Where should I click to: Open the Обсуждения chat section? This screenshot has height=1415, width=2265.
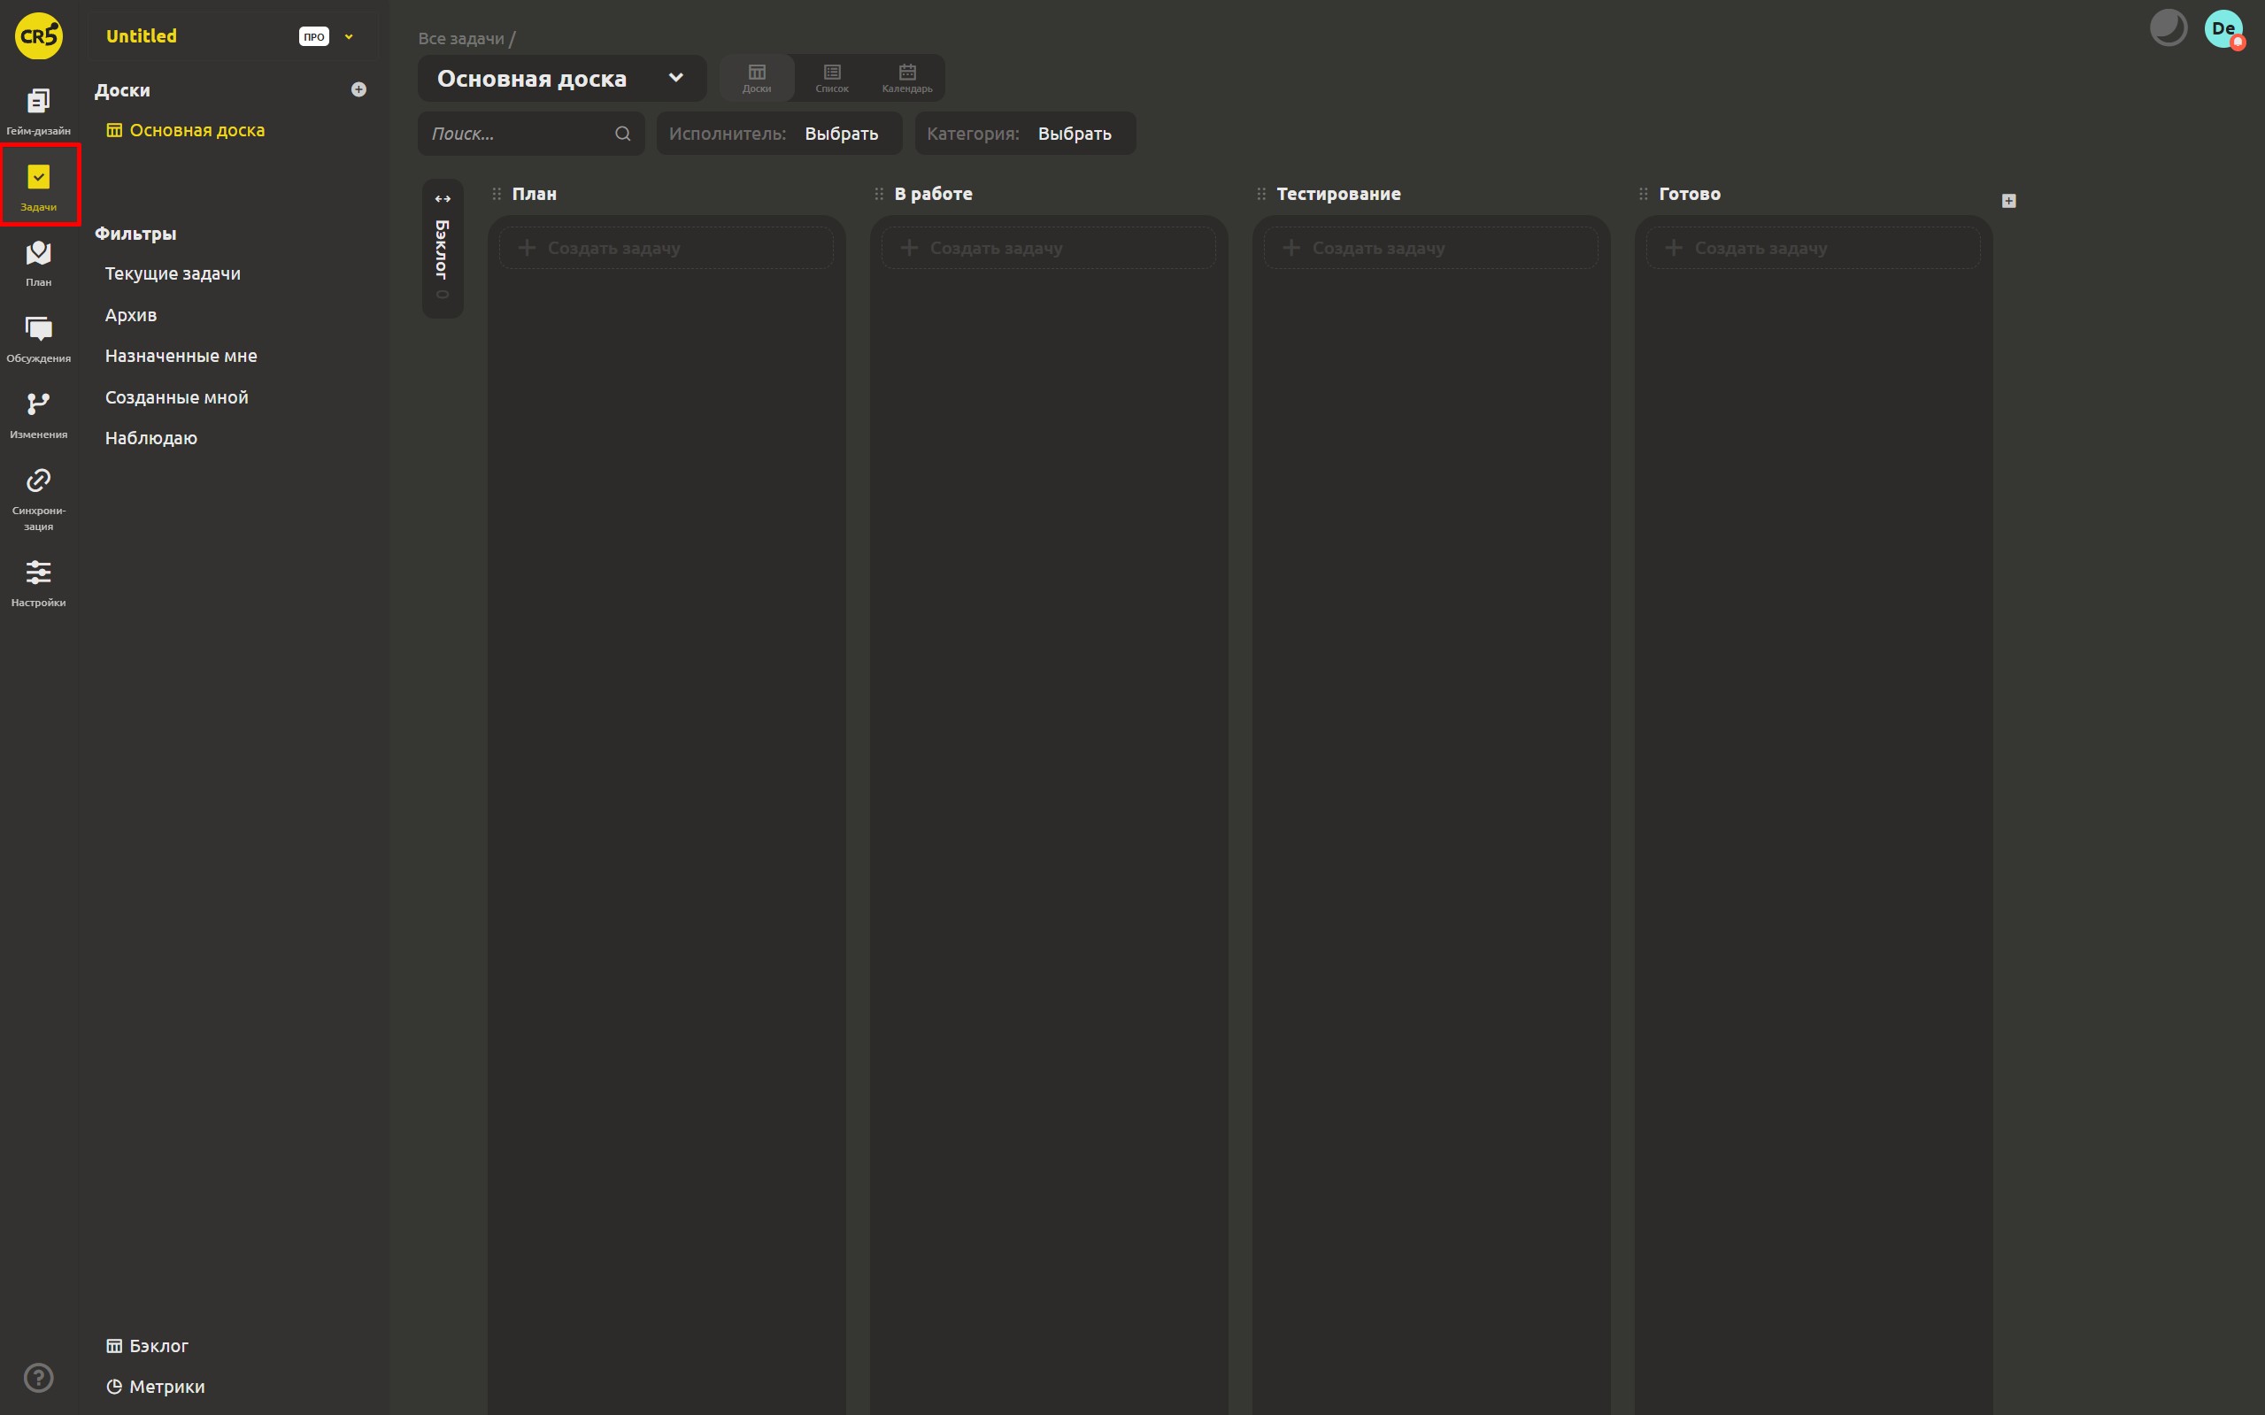click(38, 339)
